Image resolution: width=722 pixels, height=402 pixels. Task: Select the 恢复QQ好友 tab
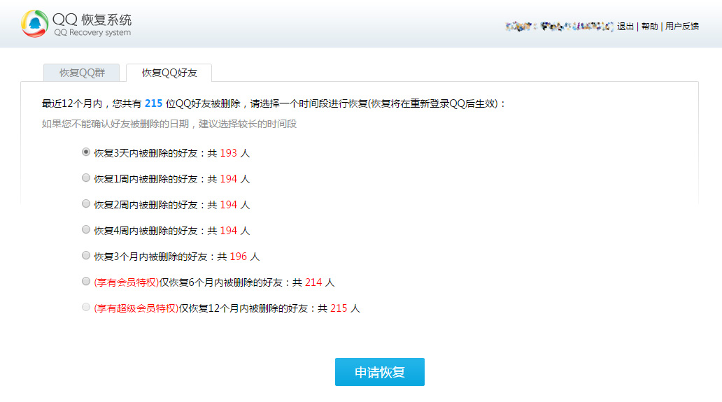pyautogui.click(x=169, y=73)
